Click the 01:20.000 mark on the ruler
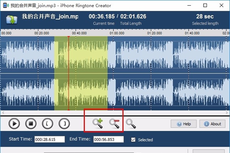This screenshot has width=230, height=153. [154, 33]
